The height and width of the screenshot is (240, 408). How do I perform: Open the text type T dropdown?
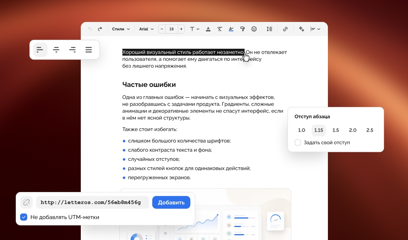[194, 29]
